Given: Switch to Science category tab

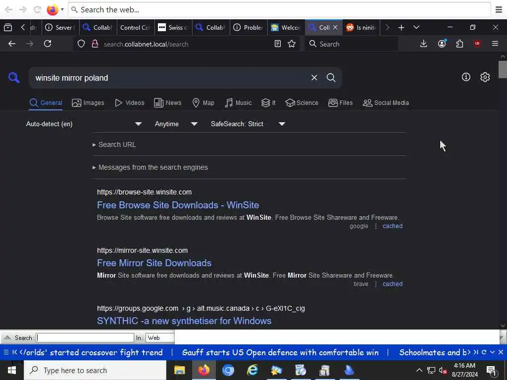Looking at the screenshot, I should click(x=302, y=103).
